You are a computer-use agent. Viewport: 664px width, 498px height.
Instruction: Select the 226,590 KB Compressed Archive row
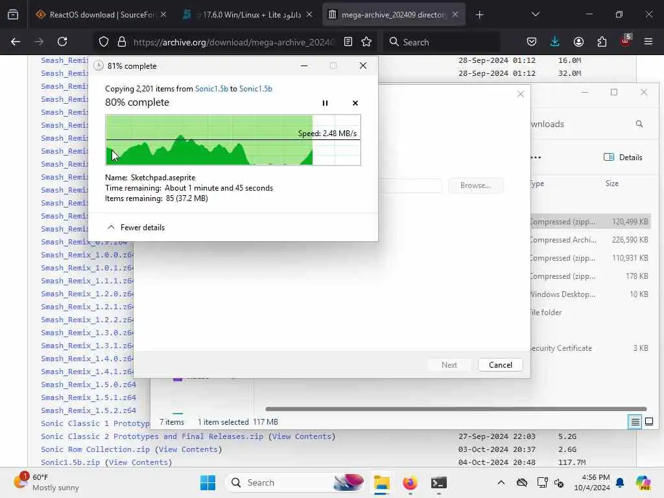click(x=590, y=240)
